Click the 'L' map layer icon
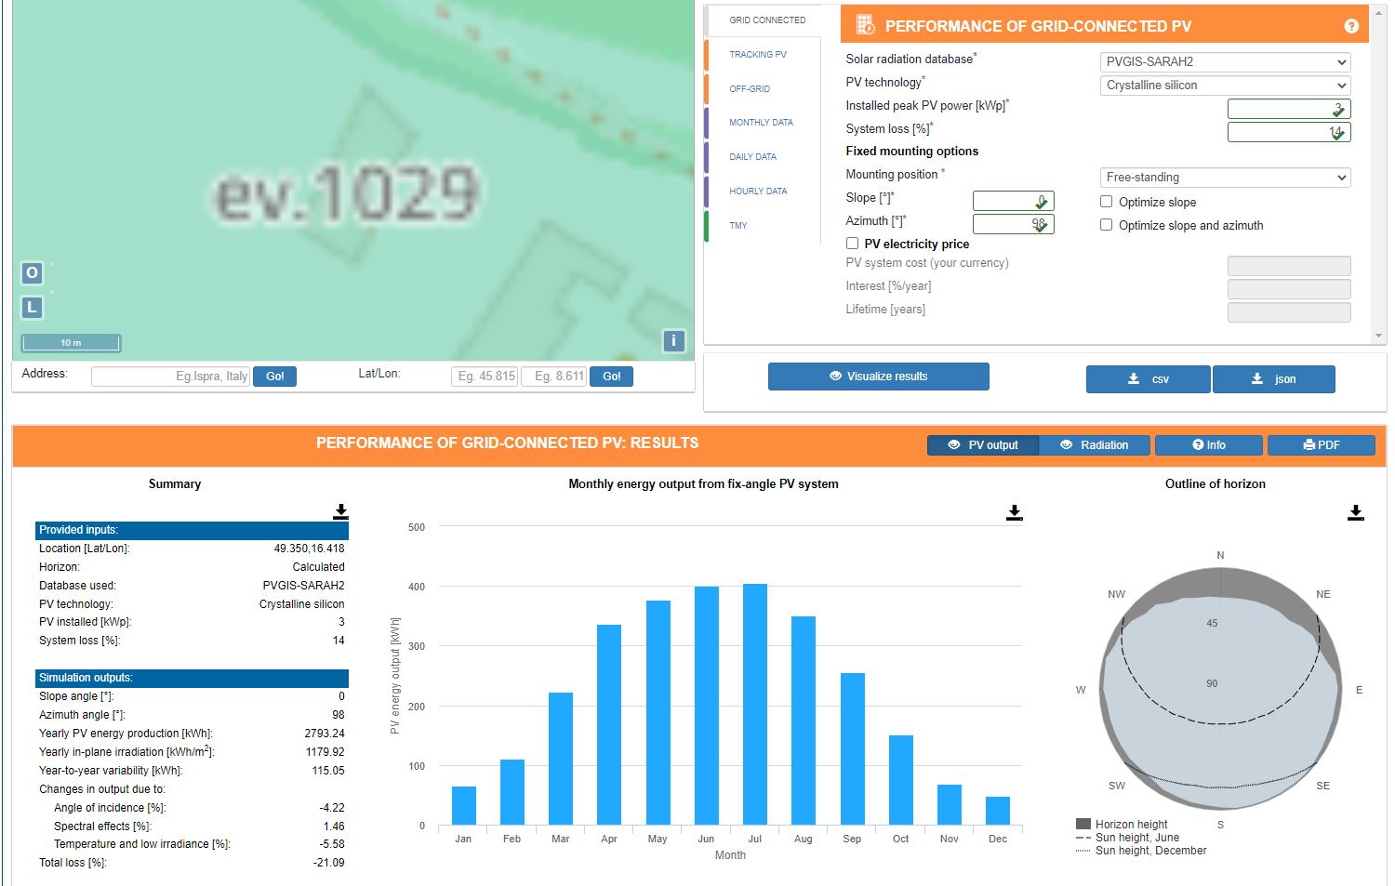This screenshot has height=886, width=1395. tap(32, 307)
